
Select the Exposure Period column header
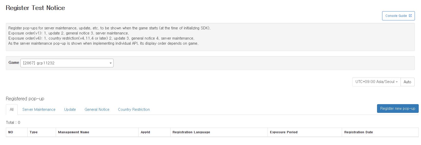[283, 132]
